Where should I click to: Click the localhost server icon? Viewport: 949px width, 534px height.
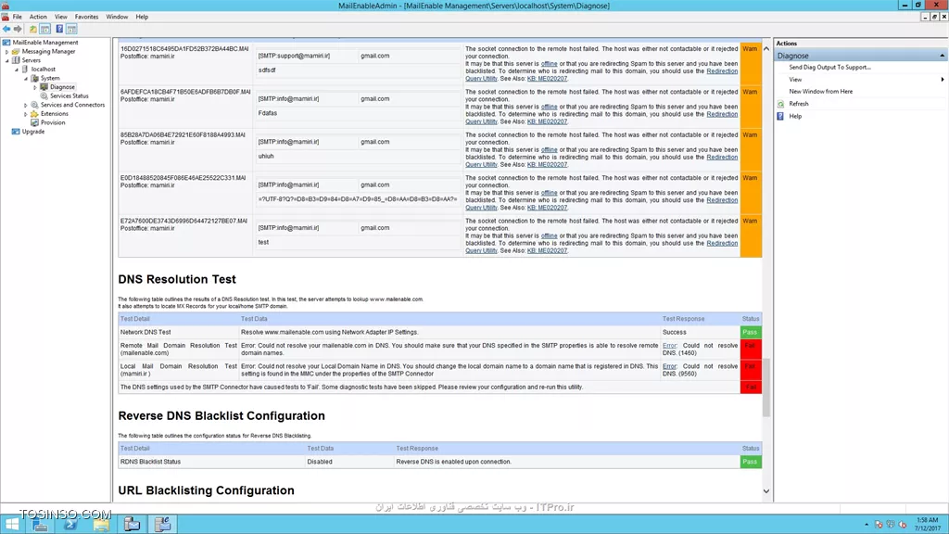(x=25, y=69)
